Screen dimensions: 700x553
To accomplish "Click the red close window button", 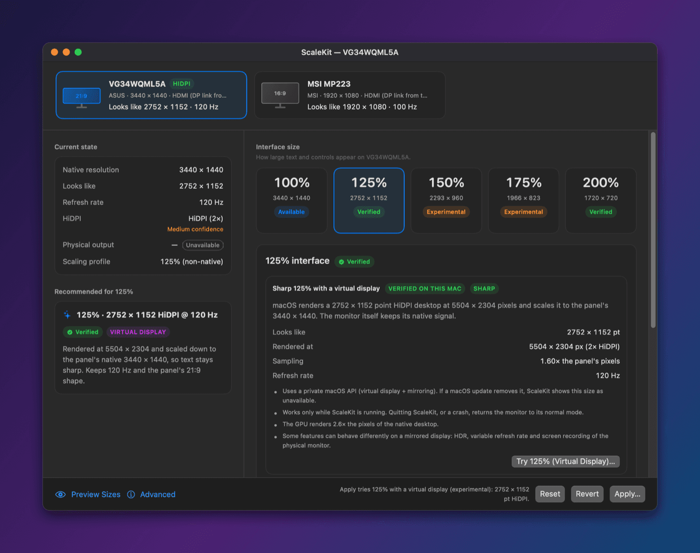I will coord(54,52).
